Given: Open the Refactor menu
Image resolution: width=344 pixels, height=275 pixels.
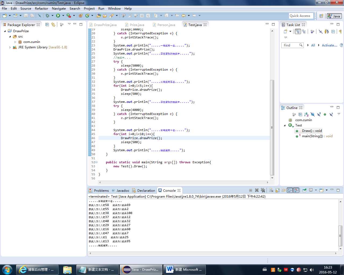Looking at the screenshot, I should (x=41, y=9).
